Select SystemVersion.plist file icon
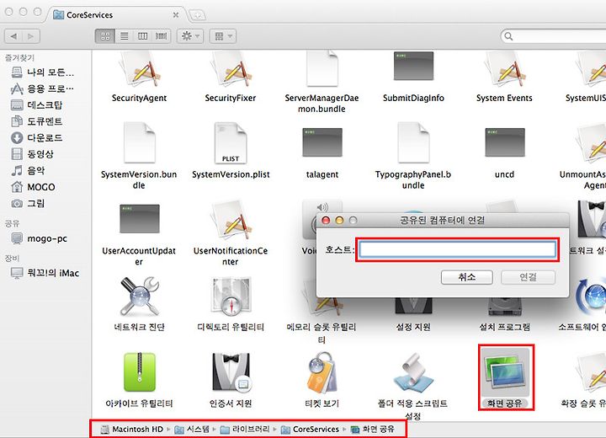This screenshot has height=438, width=606. 231,142
